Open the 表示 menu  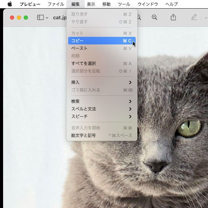91,4
